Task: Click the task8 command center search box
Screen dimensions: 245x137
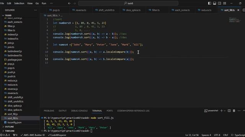Action: pos(128,3)
